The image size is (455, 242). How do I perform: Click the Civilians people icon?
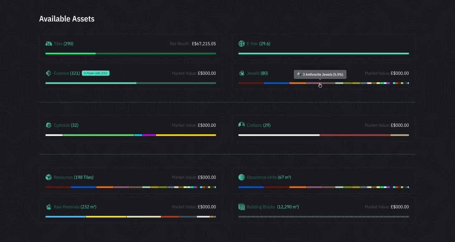click(241, 125)
